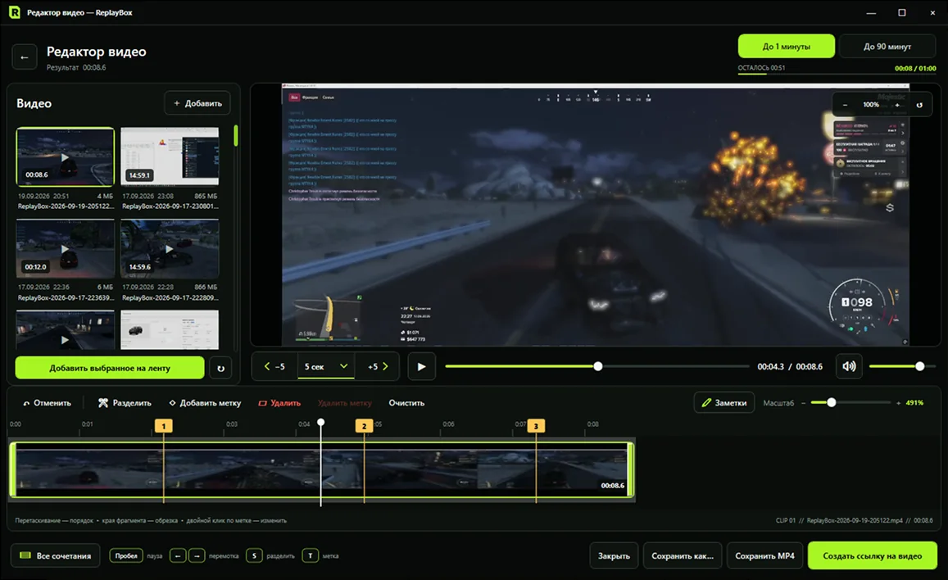Increase timeline scale with plus

tap(898, 403)
